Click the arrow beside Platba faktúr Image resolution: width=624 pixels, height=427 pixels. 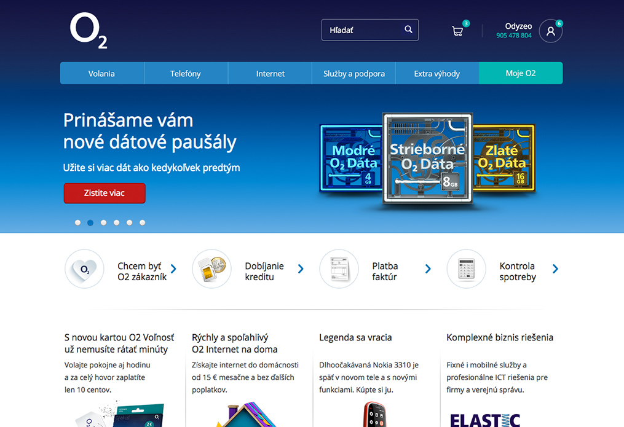click(x=429, y=268)
